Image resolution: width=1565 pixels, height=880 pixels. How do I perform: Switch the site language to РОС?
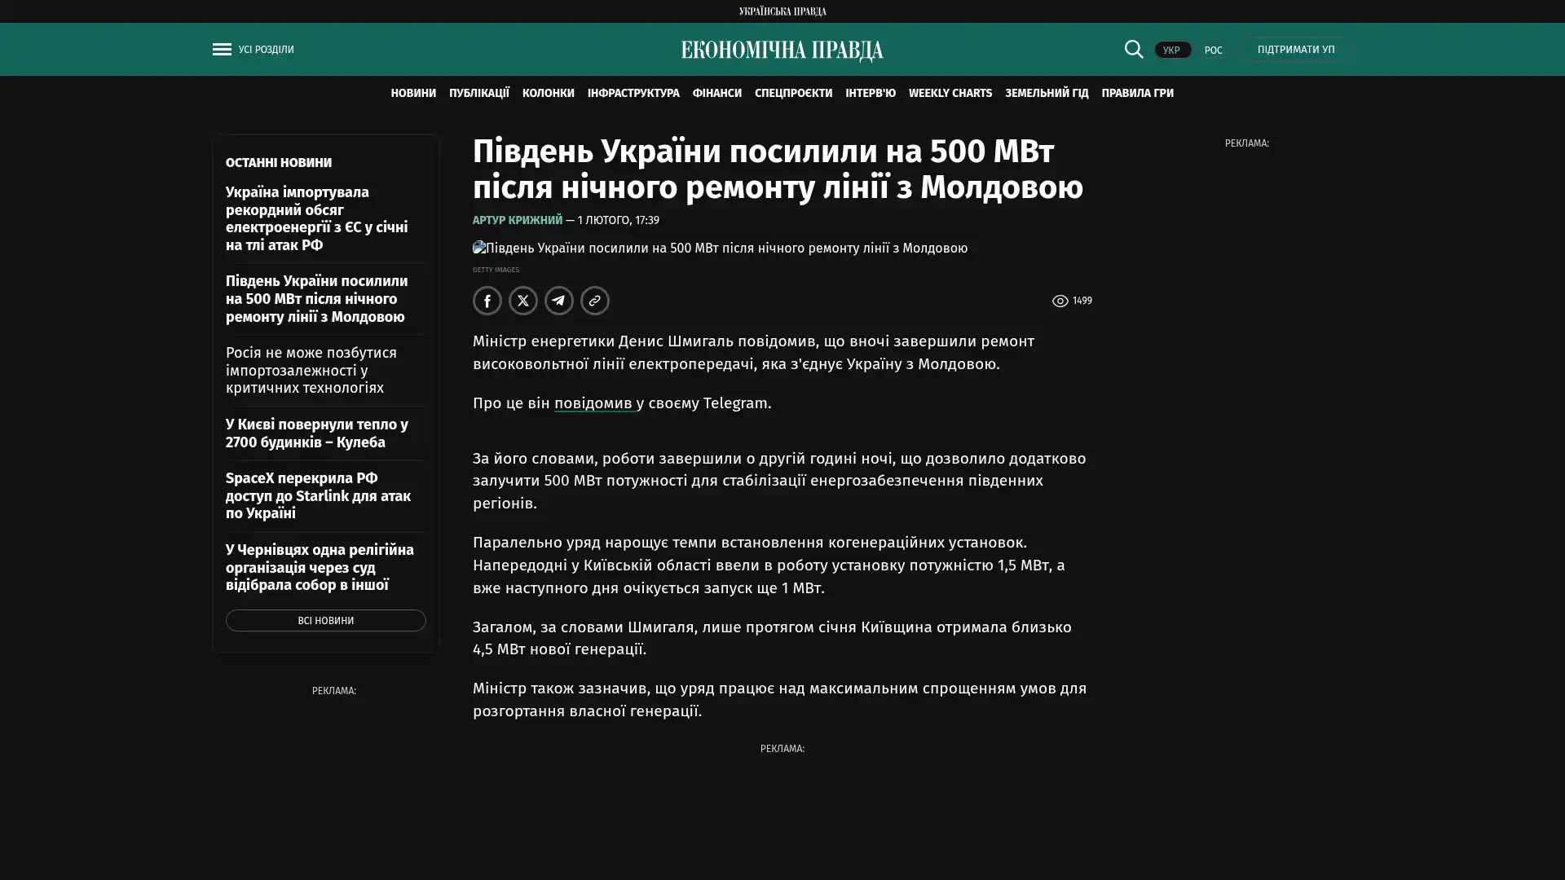tap(1213, 50)
